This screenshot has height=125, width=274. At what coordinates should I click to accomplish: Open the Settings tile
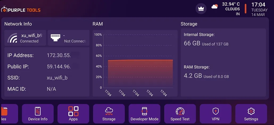[x=251, y=114]
